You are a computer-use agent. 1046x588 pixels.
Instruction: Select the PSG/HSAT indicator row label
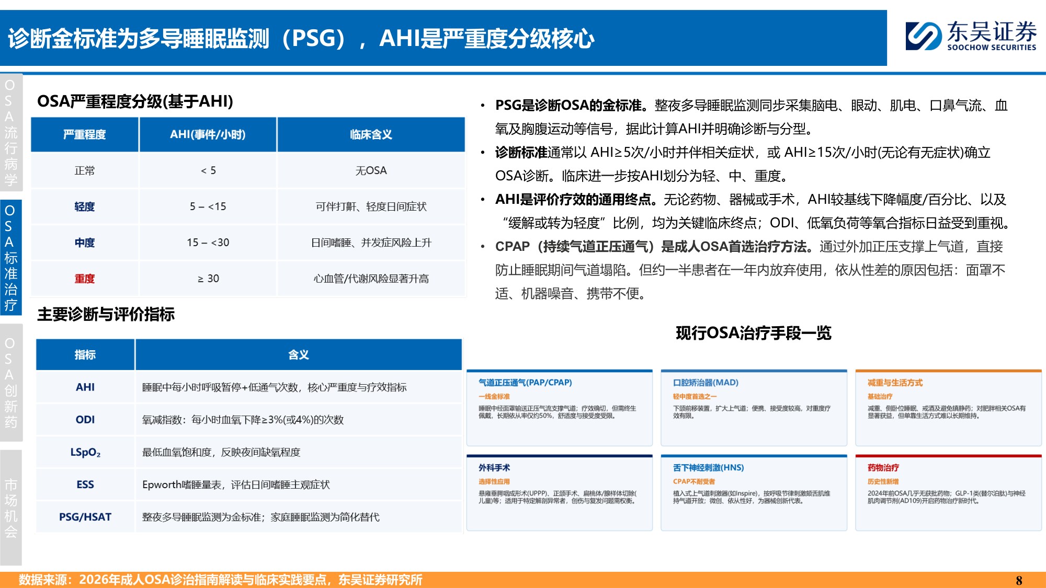click(85, 516)
